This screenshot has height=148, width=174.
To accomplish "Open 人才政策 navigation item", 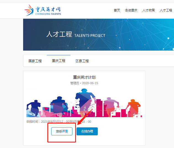I will [149, 10].
